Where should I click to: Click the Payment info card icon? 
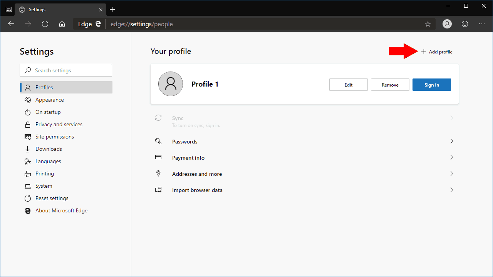[158, 157]
